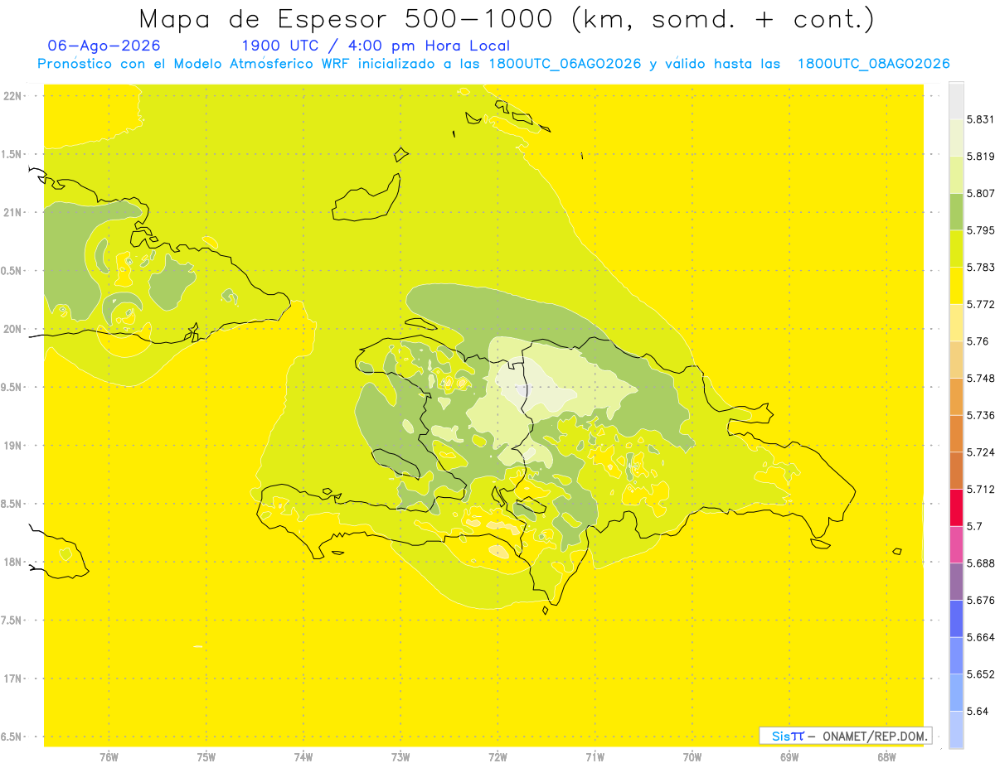Click the initialization time '1800UTC_06AGO2026'

(x=565, y=64)
